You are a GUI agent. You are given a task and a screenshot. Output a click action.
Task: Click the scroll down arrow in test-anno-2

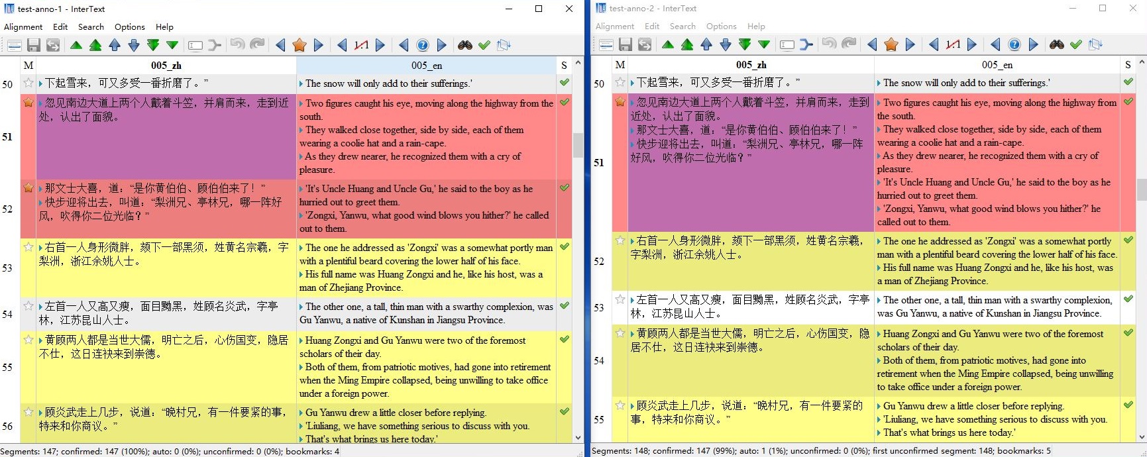(1141, 437)
